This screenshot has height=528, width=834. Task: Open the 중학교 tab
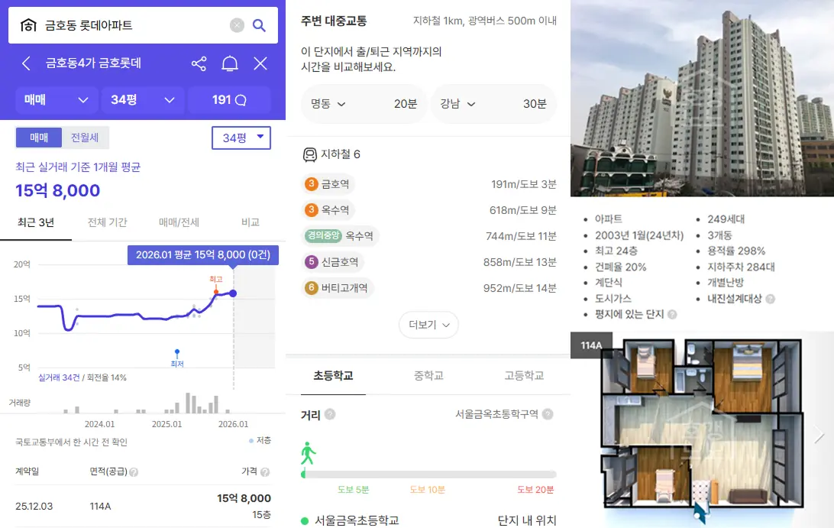pyautogui.click(x=428, y=375)
